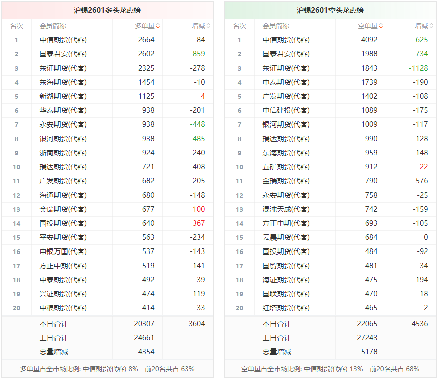Click the 沪锡2601多头龙虎榜 title
The width and height of the screenshot is (439, 380).
[x=107, y=11]
